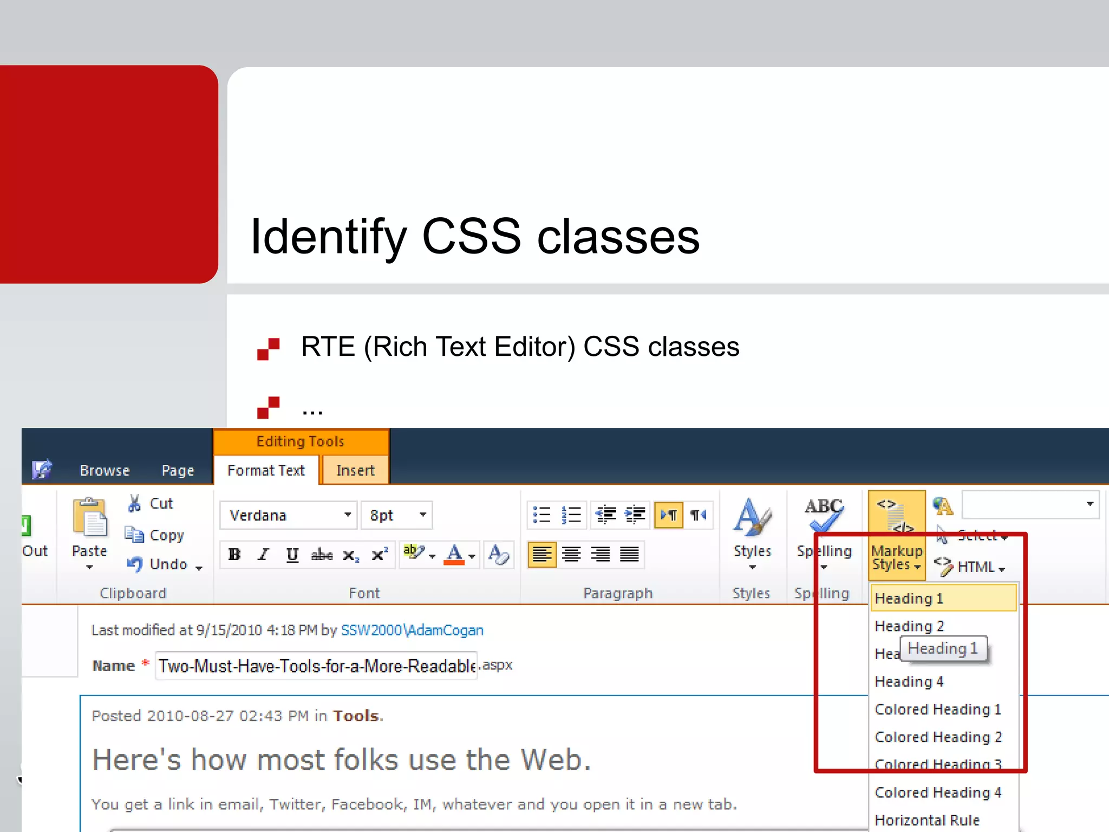
Task: Choose Heading 1 from Markup Styles
Action: 944,598
